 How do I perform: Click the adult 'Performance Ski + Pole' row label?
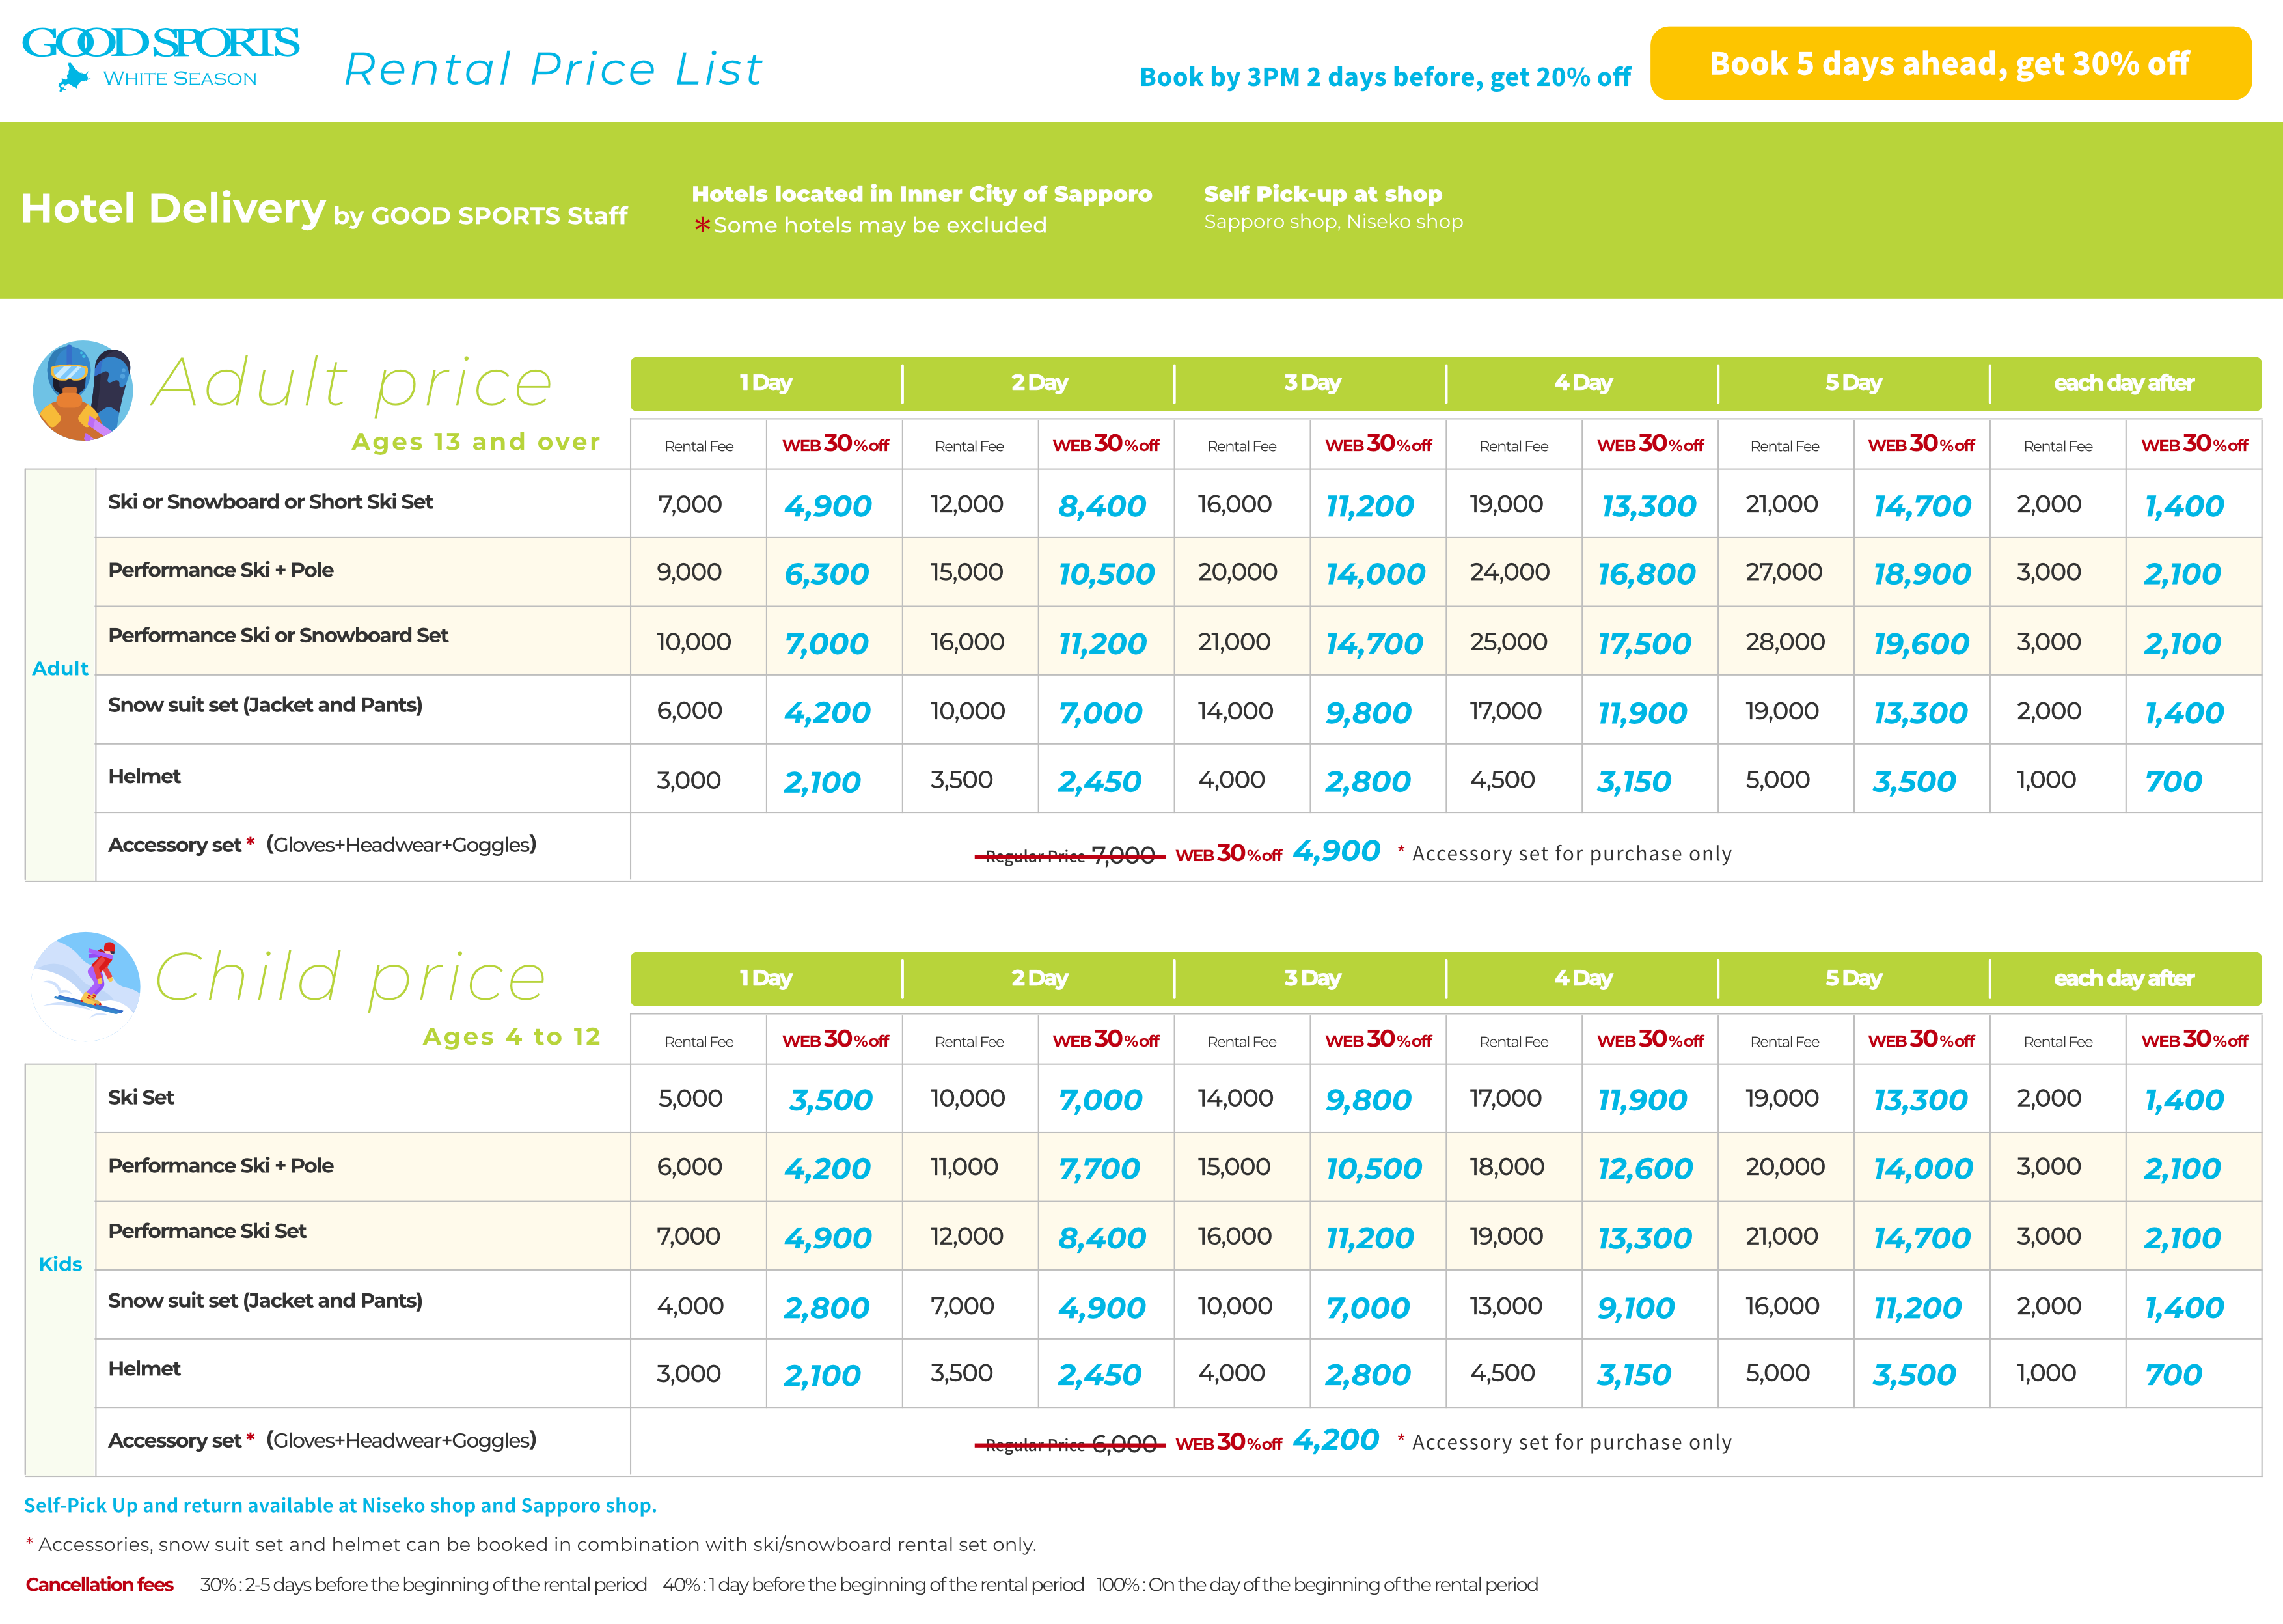click(x=221, y=570)
